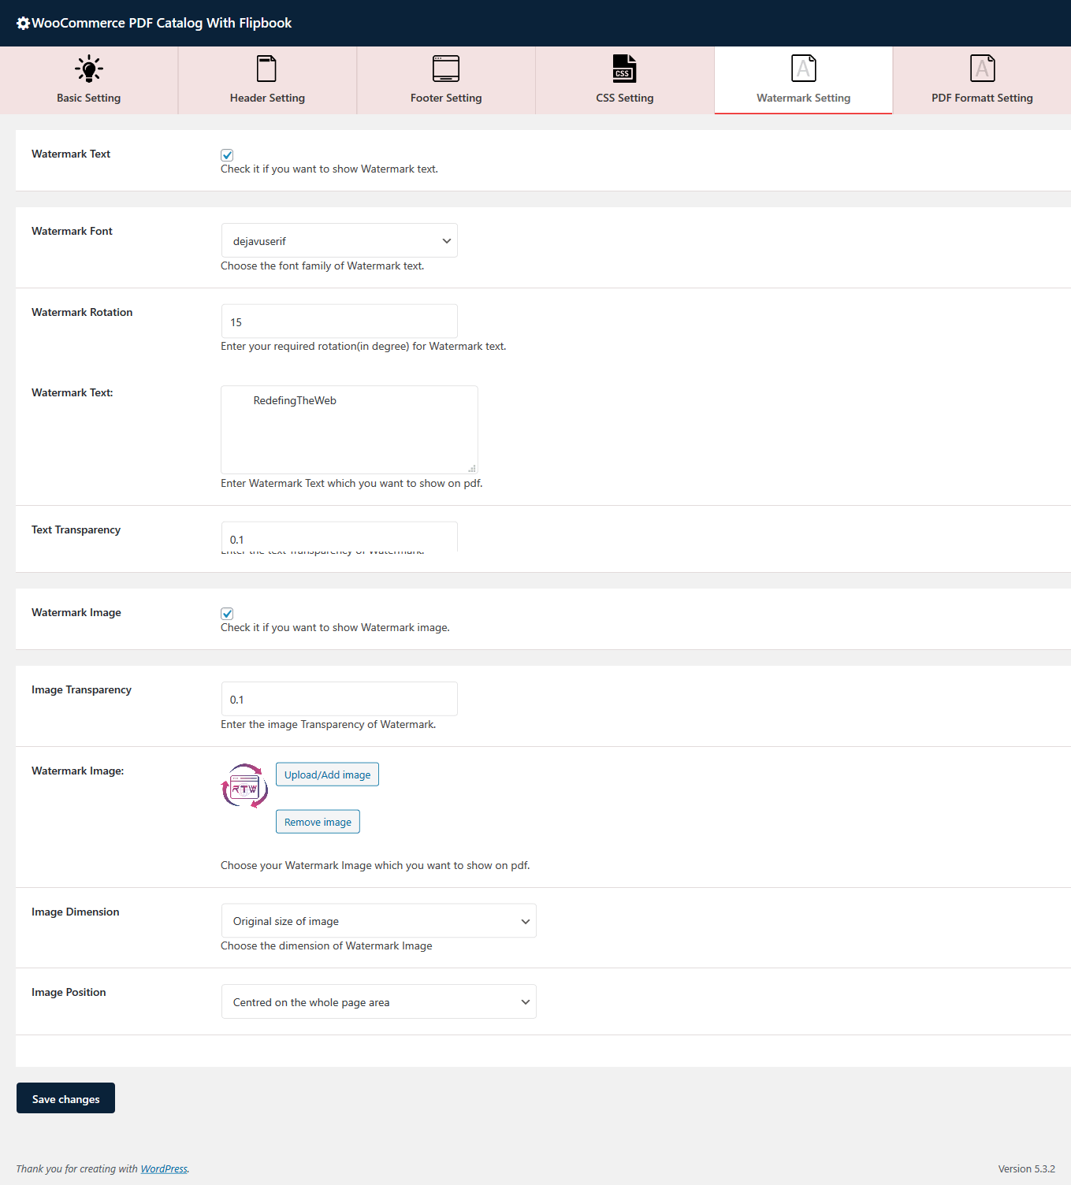The height and width of the screenshot is (1185, 1071).
Task: Uncheck the Watermark Text checkbox
Action: tap(227, 155)
